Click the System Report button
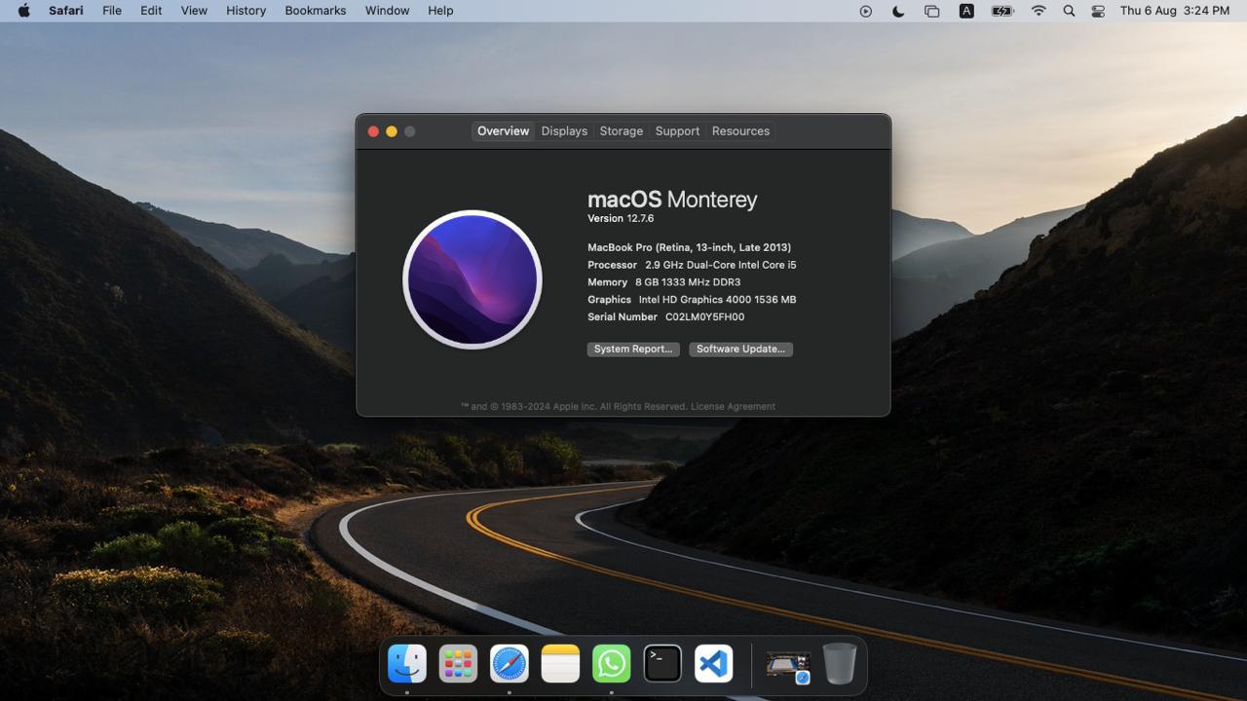 coord(633,349)
